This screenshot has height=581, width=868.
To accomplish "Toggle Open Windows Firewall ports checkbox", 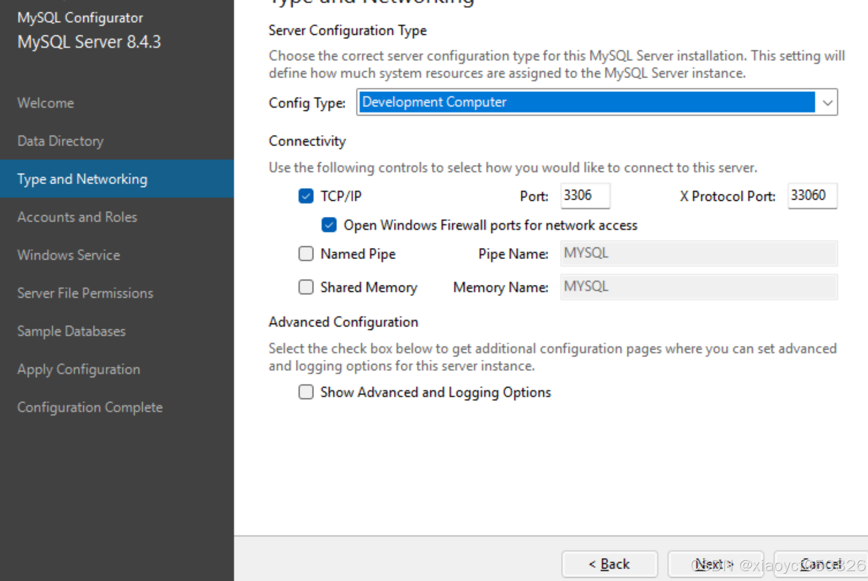I will pos(329,225).
